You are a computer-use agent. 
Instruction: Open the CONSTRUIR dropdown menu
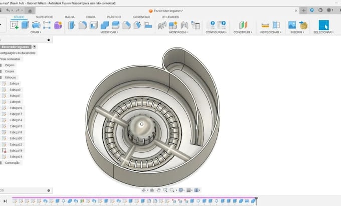(243, 32)
